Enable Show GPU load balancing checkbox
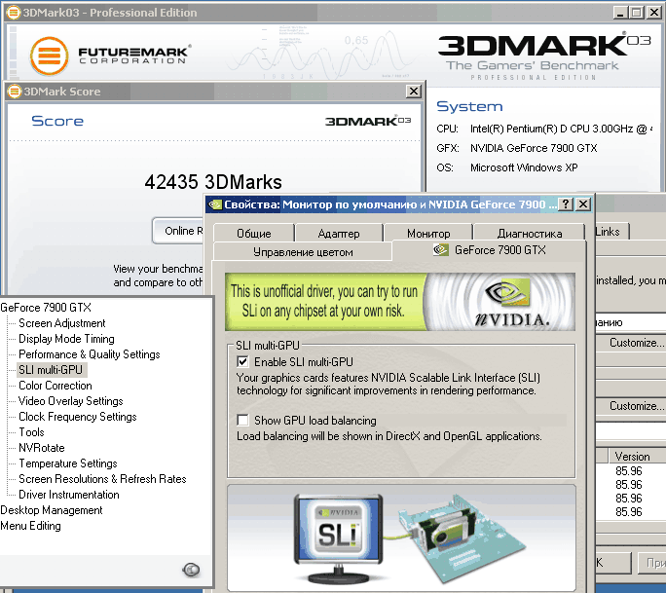 click(242, 420)
